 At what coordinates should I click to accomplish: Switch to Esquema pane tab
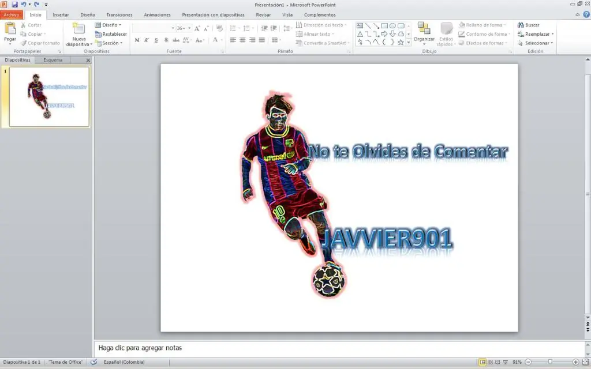53,60
